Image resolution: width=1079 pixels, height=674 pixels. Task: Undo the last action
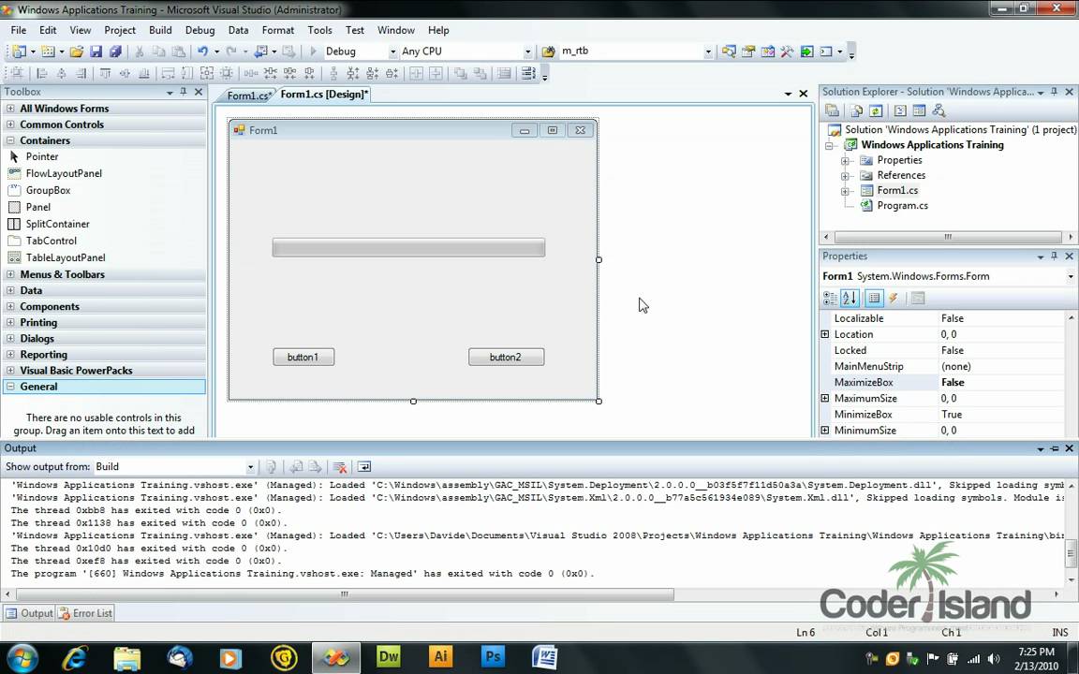[202, 51]
